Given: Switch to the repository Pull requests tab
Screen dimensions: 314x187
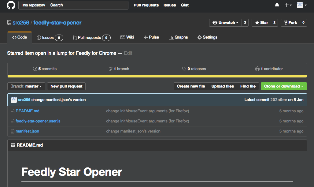Looking at the screenshot, I should (91, 37).
